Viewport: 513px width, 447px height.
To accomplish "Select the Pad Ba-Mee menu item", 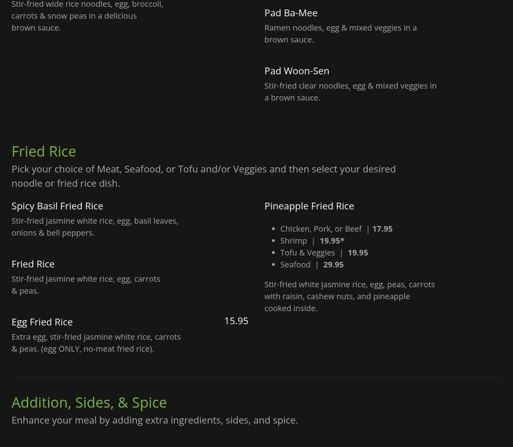I will pos(291,13).
